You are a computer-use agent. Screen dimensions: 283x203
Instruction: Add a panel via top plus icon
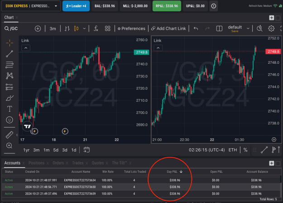point(272,18)
